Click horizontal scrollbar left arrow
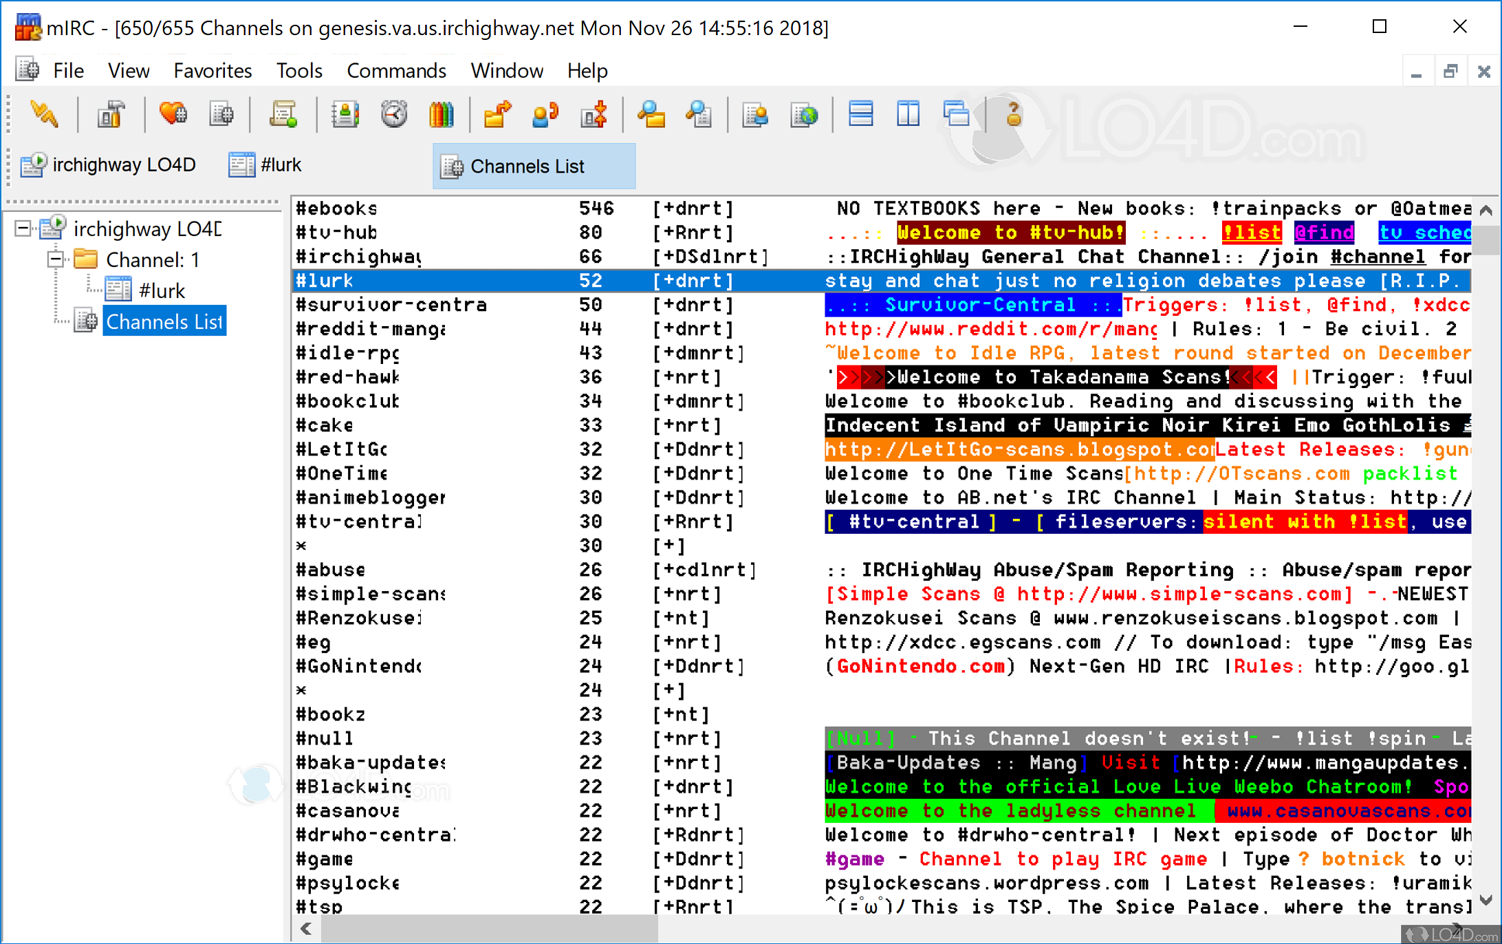Image resolution: width=1502 pixels, height=944 pixels. coord(306,929)
